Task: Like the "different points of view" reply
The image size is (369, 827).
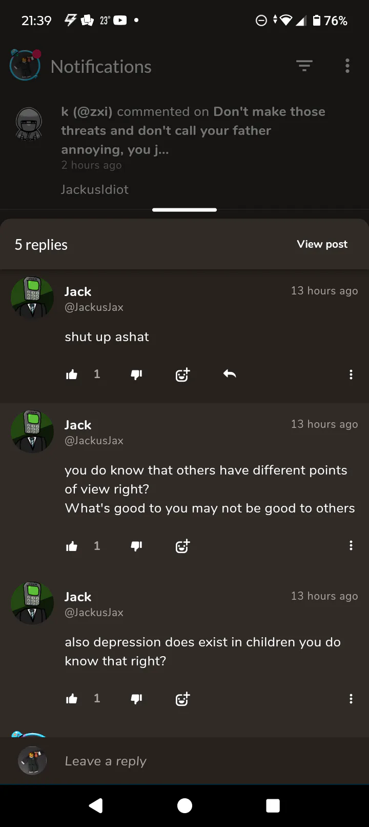Action: pos(72,546)
